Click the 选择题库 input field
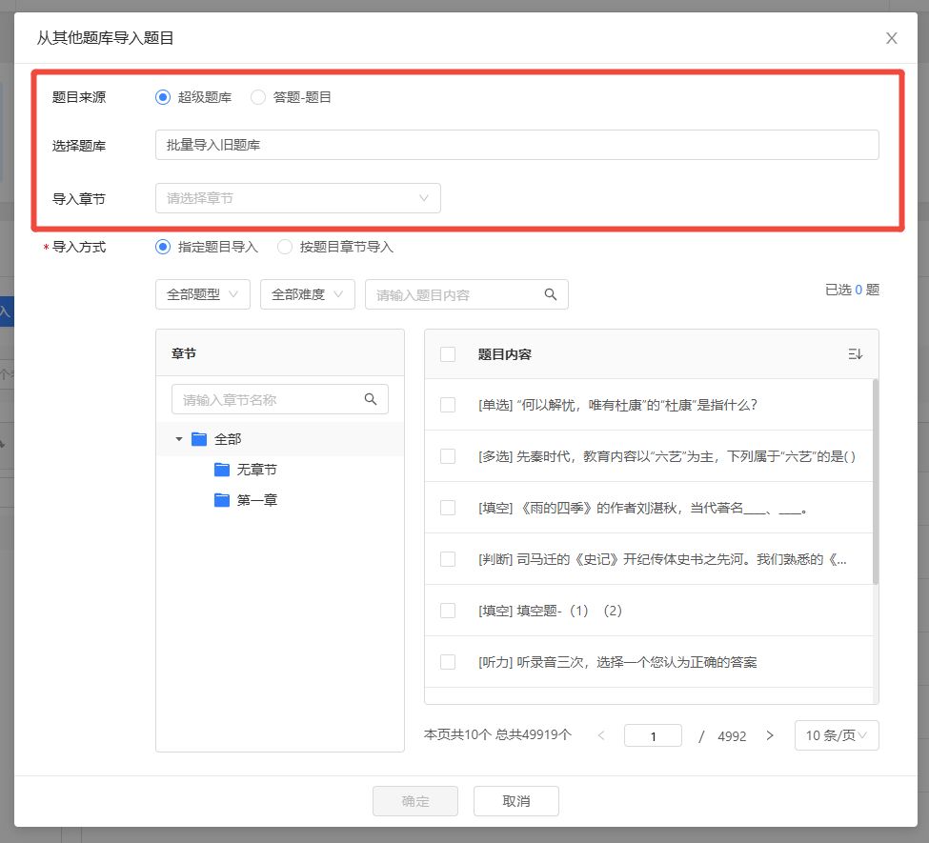Image resolution: width=929 pixels, height=843 pixels. coord(516,145)
